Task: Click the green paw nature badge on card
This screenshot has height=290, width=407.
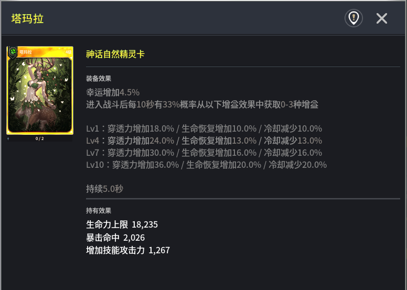Action: tap(13, 51)
